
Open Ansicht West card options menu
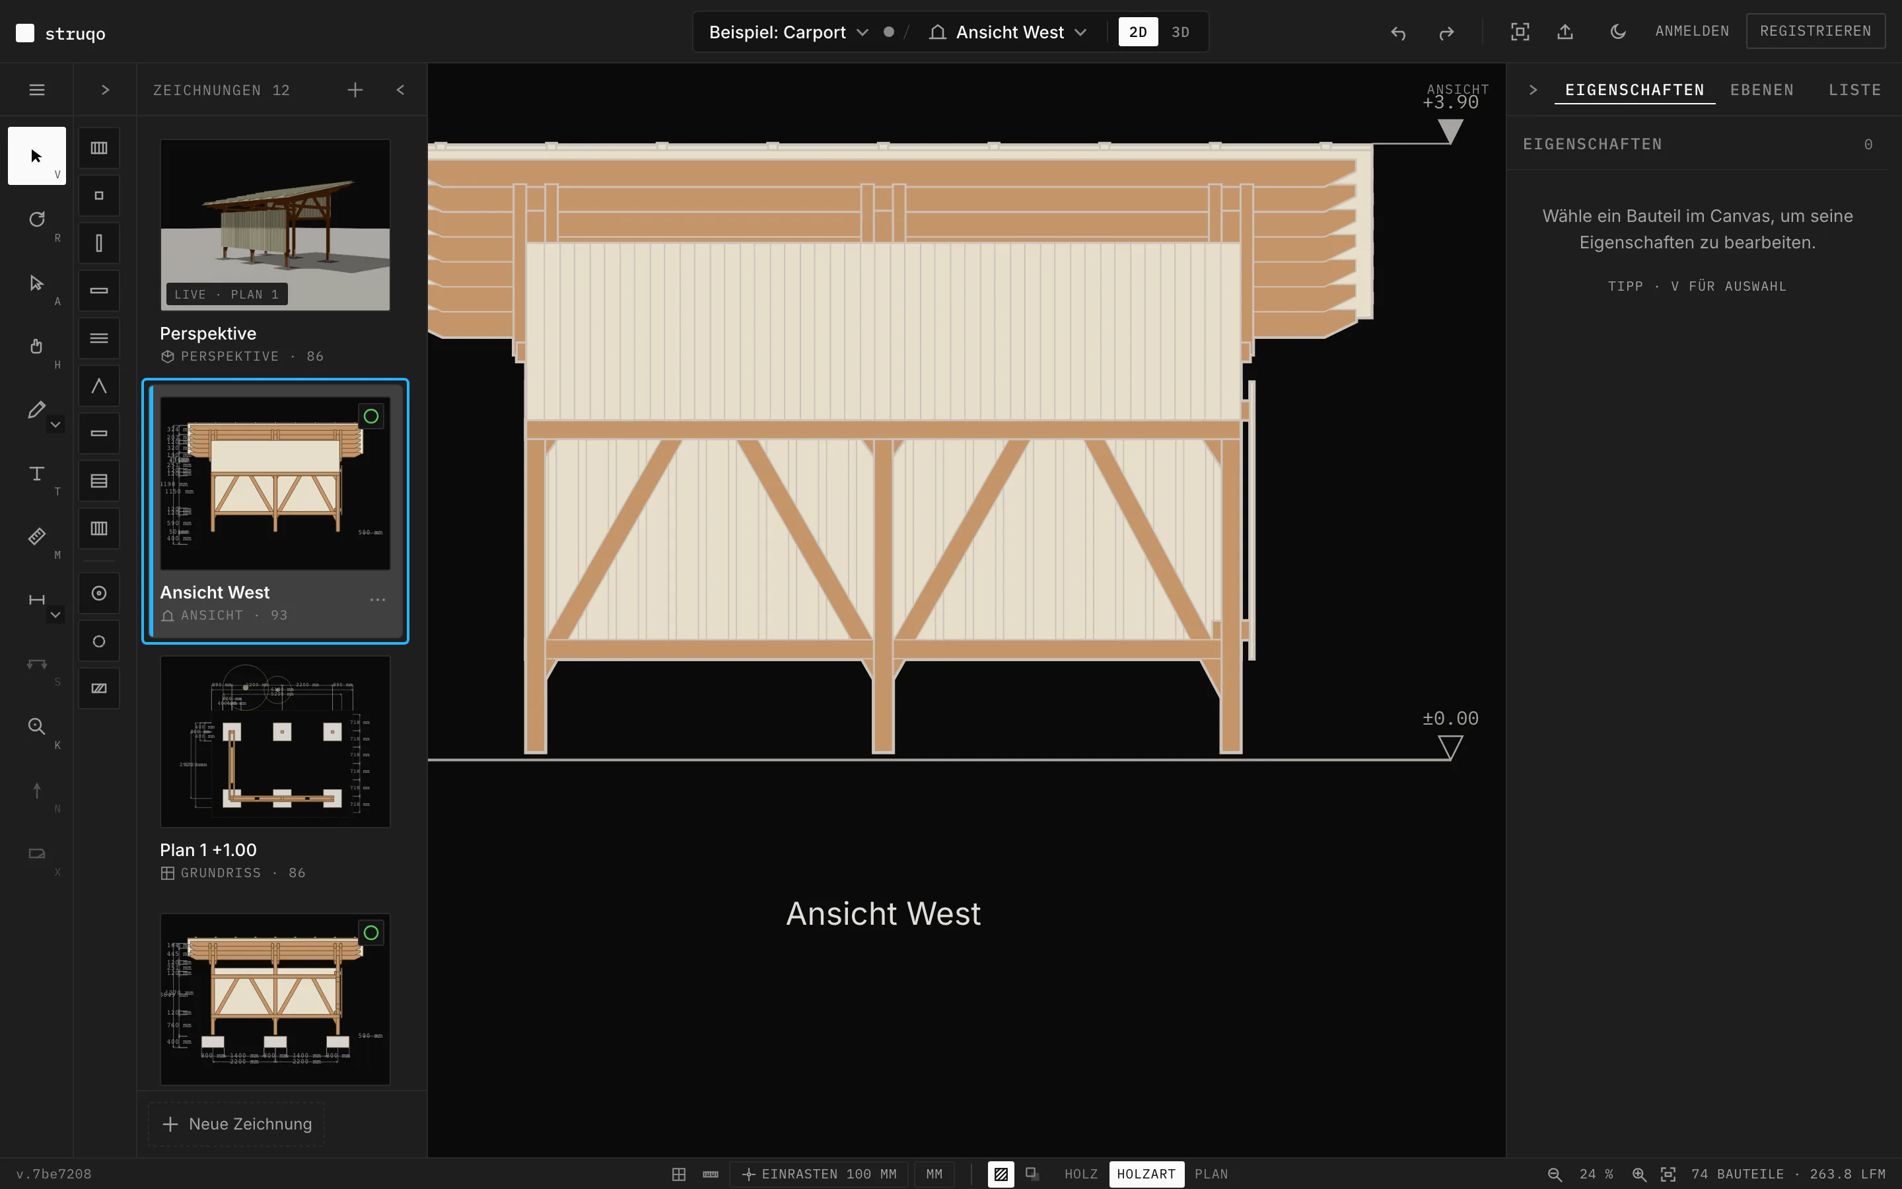click(378, 599)
